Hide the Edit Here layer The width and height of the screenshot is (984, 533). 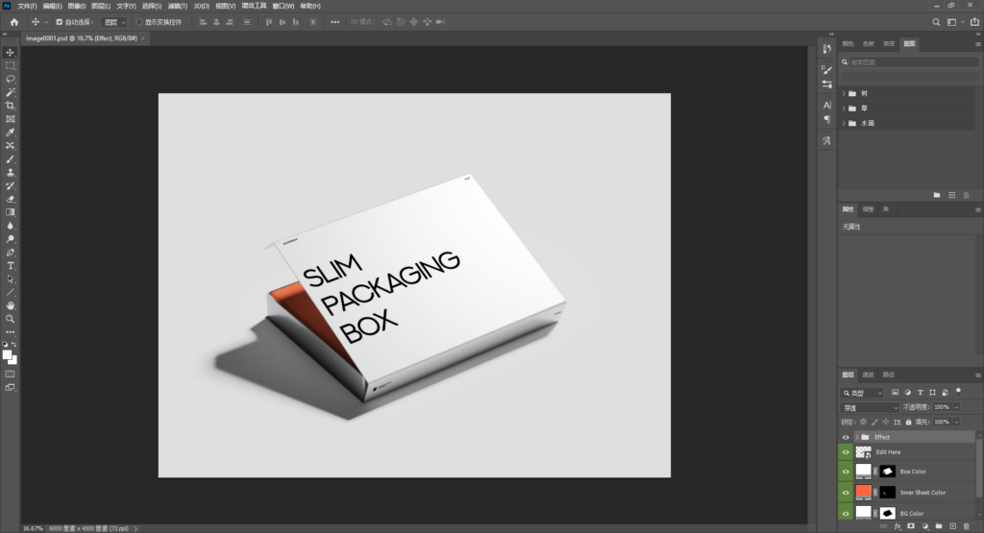tap(846, 452)
